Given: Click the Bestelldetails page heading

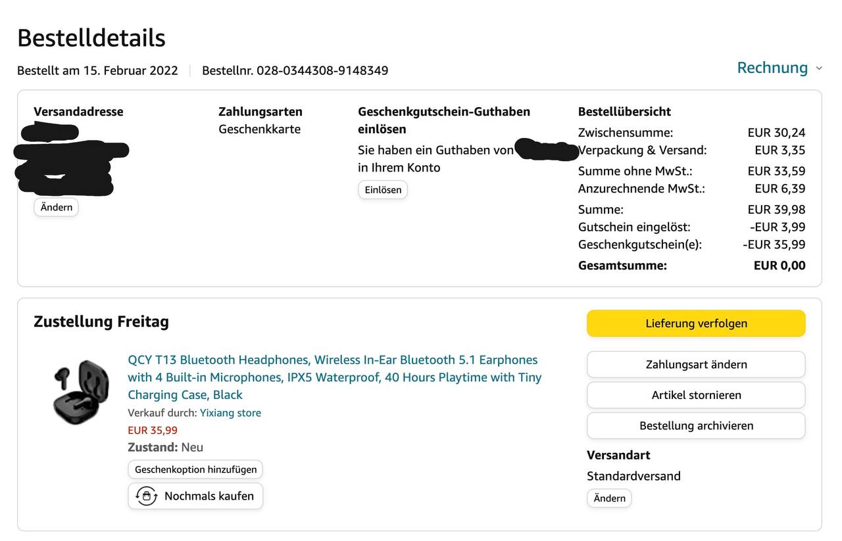Looking at the screenshot, I should (91, 38).
